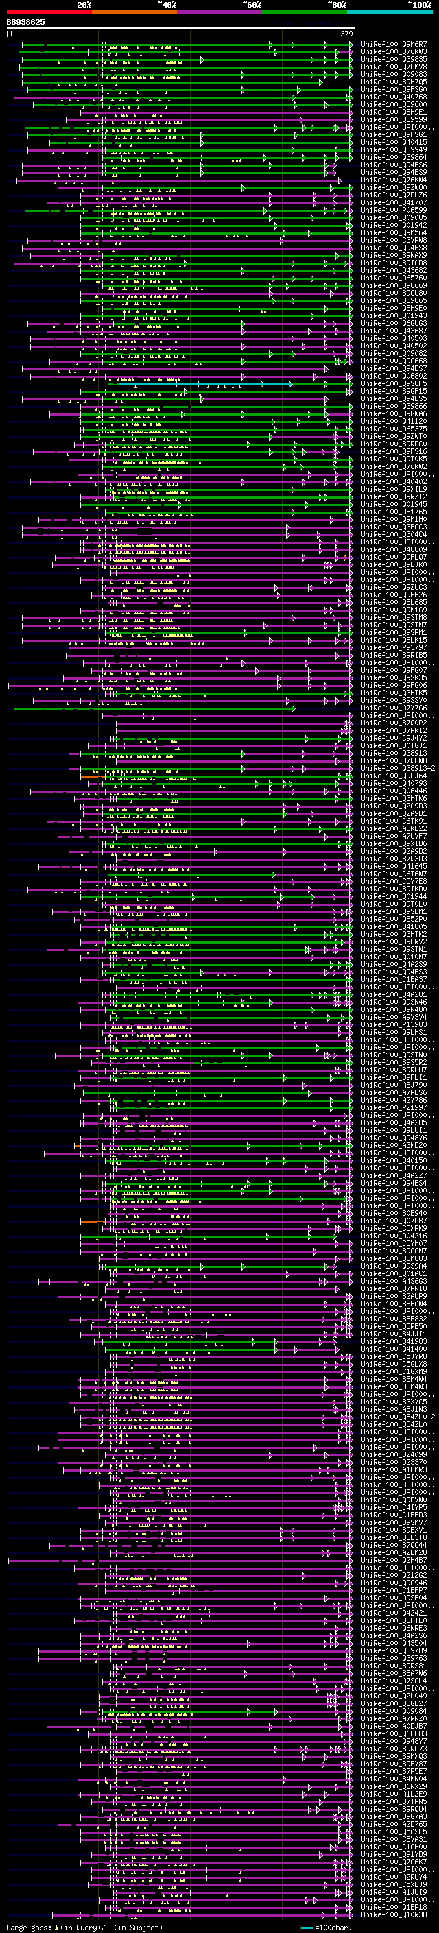Viewport: 439px width, 1933px height.
Task: Click UniRef100_Q01942 entry
Action: coord(394,225)
